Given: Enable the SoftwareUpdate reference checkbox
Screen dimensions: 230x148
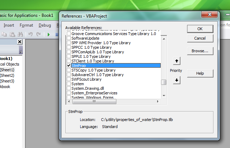Looking at the screenshot, I should pyautogui.click(x=69, y=38).
